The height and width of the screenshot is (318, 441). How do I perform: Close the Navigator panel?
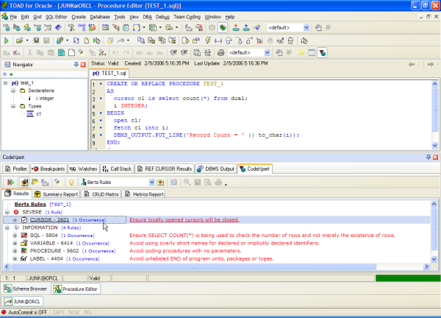coord(83,65)
